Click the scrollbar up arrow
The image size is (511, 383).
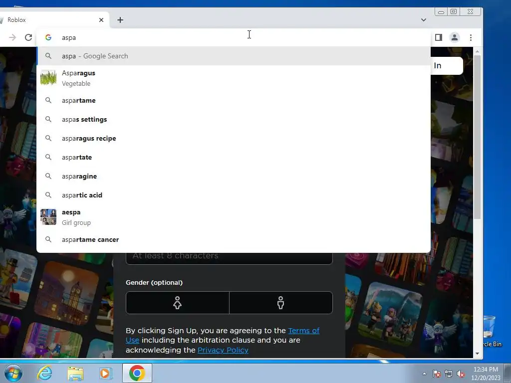click(477, 51)
